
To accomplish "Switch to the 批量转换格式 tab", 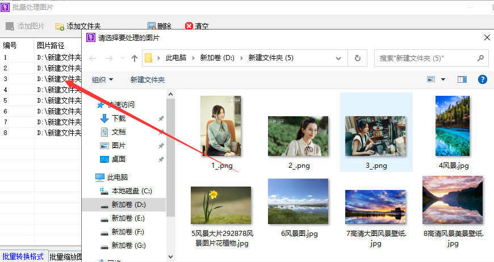I will (23, 257).
